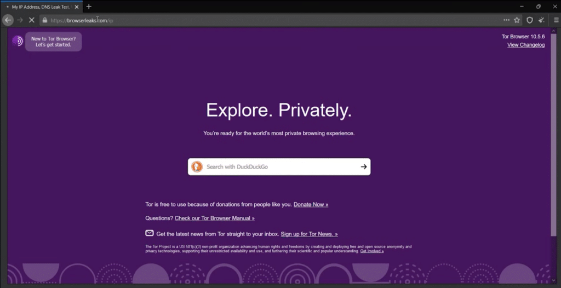Click the Tor Browser 10.5.6 version text

(x=523, y=37)
